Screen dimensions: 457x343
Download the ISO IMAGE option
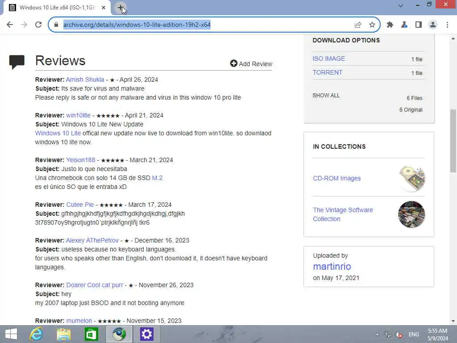click(329, 59)
